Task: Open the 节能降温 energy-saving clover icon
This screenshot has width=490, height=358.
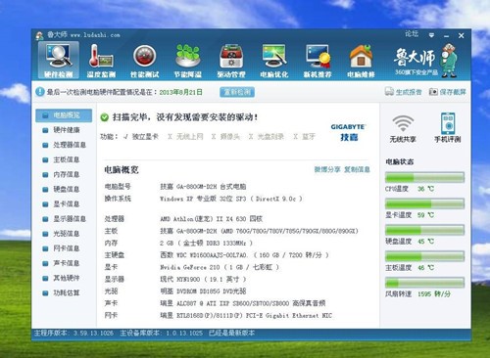Action: tap(187, 61)
